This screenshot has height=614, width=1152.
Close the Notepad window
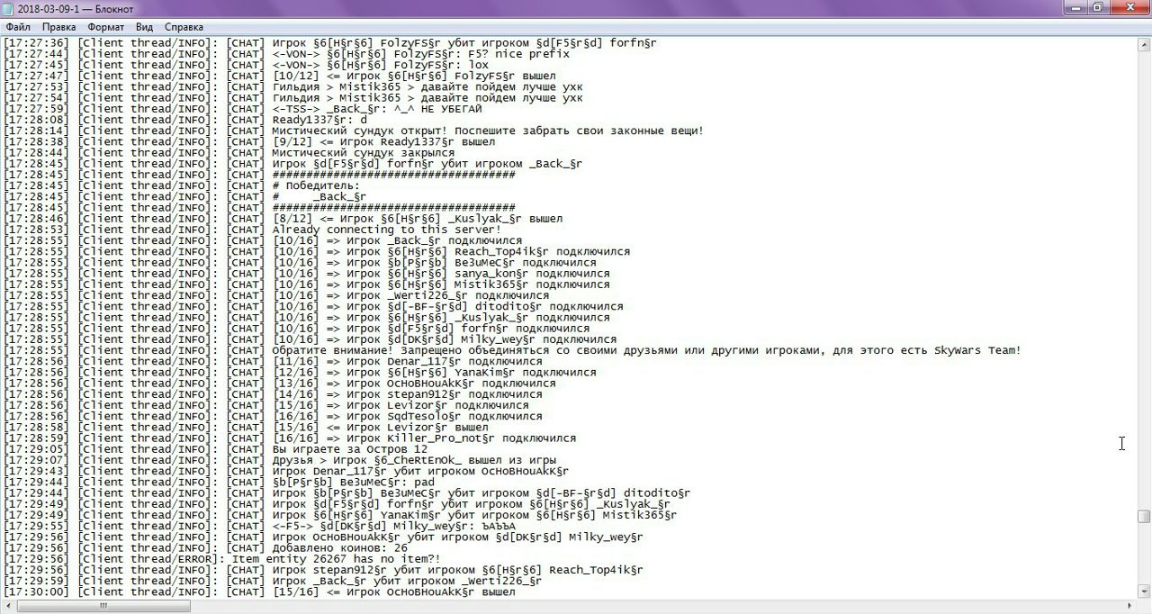[1129, 8]
